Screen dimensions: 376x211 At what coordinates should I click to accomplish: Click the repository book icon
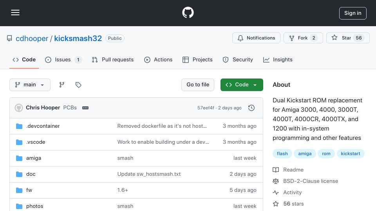click(x=9, y=38)
